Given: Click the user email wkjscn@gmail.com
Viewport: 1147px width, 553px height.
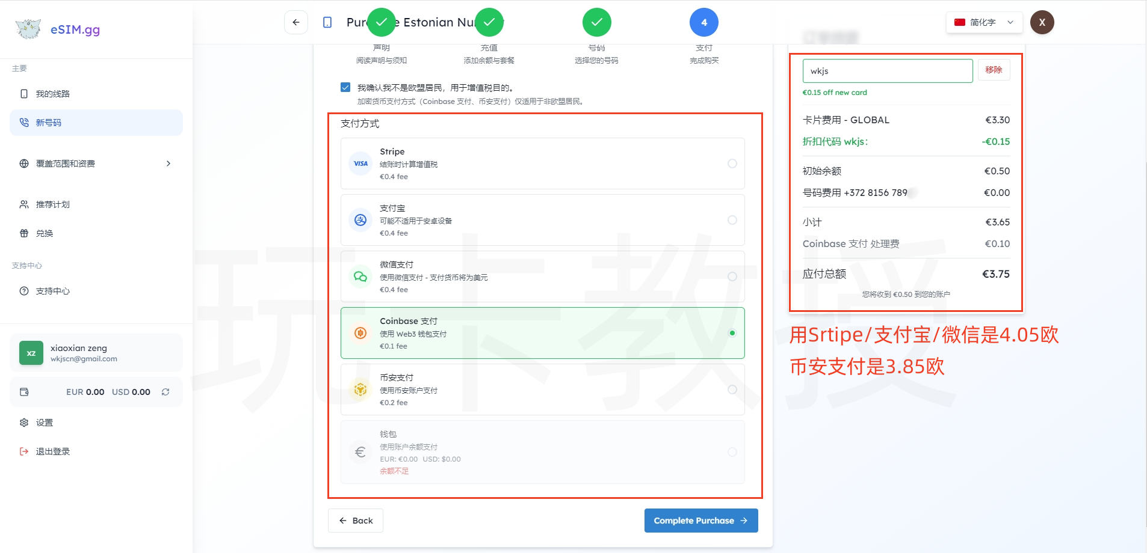Looking at the screenshot, I should pos(84,359).
